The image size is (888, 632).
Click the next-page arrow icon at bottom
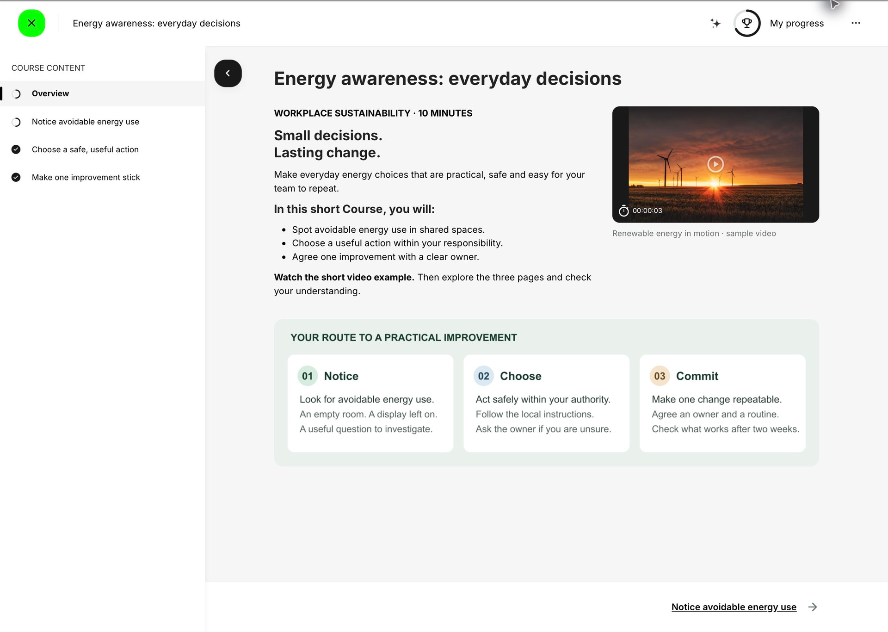click(x=813, y=607)
